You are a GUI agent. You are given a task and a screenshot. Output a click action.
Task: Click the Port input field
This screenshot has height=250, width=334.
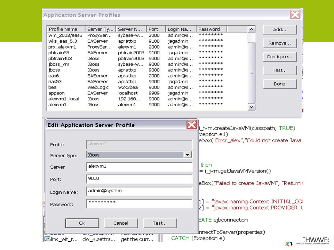139,179
